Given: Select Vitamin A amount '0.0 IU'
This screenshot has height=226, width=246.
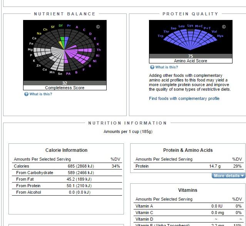Looking at the screenshot, I should 217,206.
